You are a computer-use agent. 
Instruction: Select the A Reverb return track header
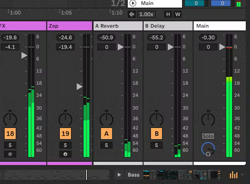tap(118, 26)
